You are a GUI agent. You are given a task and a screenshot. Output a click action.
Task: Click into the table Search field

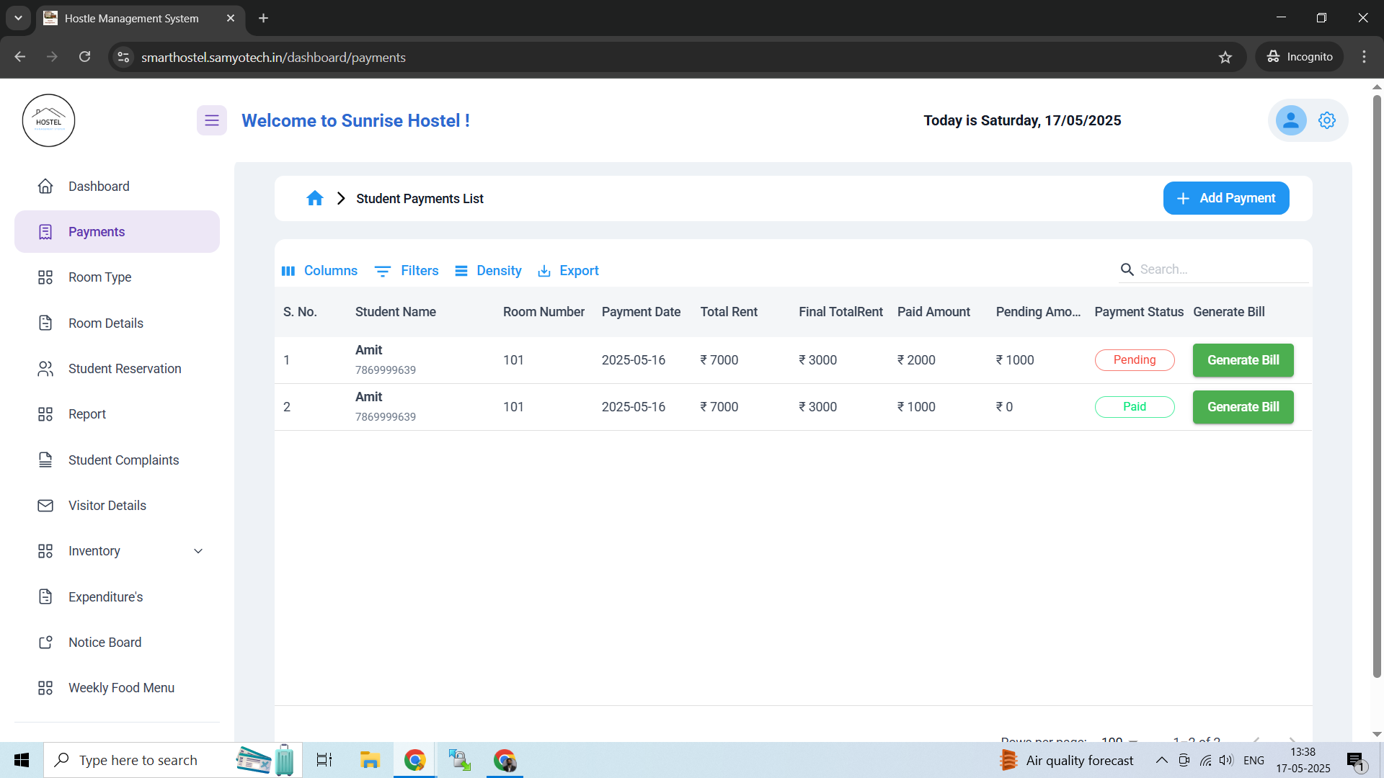coord(1211,269)
